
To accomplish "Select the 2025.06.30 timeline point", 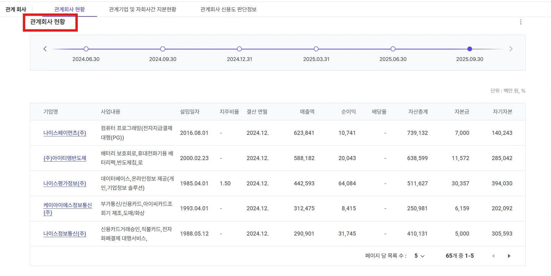I will click(393, 49).
